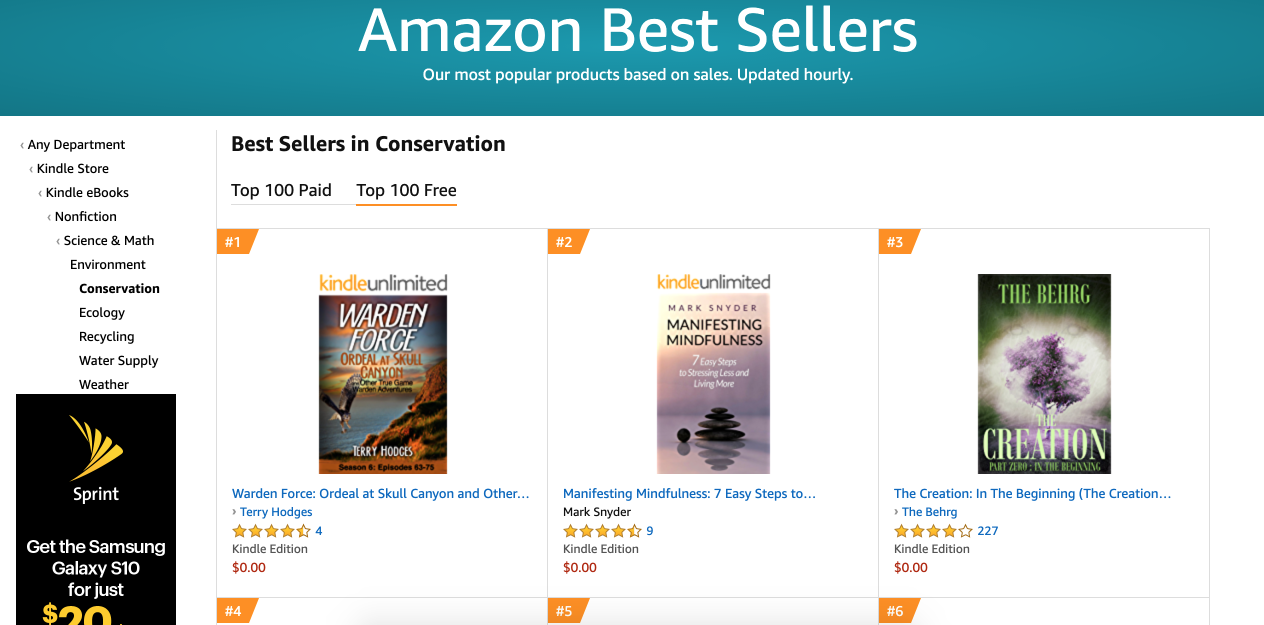Open The Behrg author link
Screen dimensions: 1264x625
pos(929,512)
